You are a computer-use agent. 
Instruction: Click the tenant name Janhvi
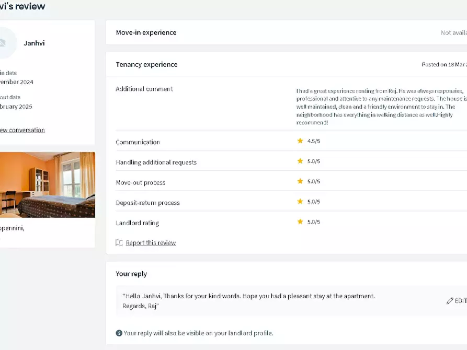coord(34,43)
